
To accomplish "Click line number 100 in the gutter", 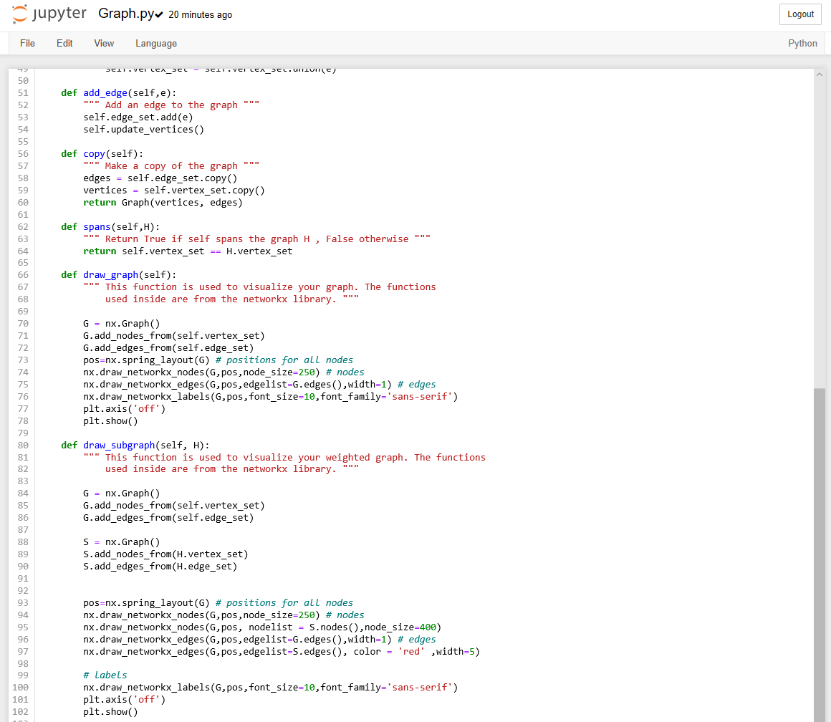I will click(x=21, y=688).
